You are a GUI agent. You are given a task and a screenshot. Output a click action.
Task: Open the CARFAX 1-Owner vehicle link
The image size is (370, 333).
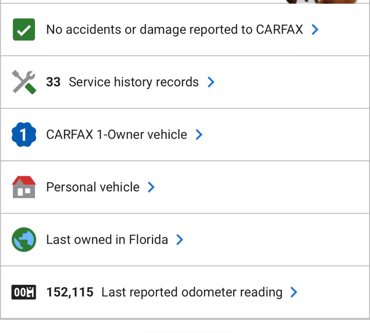(x=116, y=135)
